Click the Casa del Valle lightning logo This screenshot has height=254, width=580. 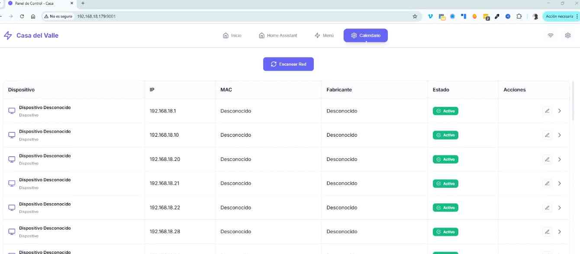(x=8, y=35)
